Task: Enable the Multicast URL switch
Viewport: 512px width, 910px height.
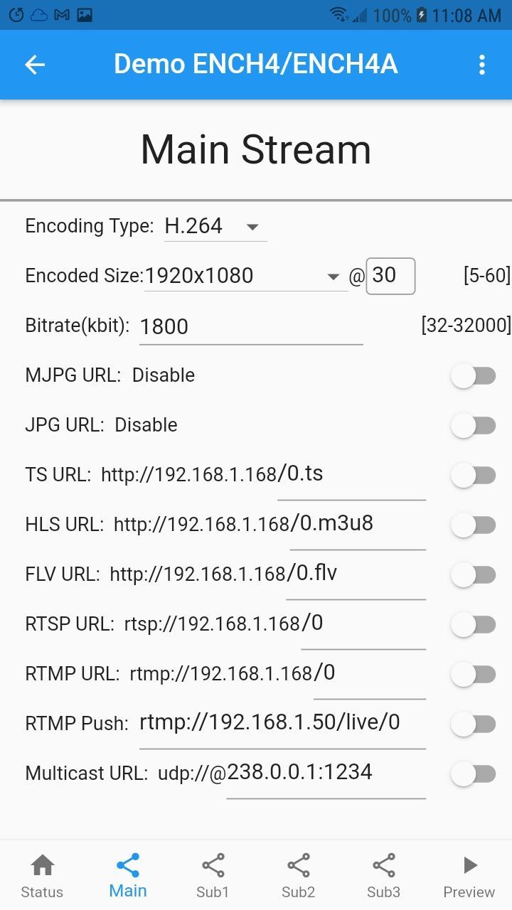Action: [x=474, y=774]
